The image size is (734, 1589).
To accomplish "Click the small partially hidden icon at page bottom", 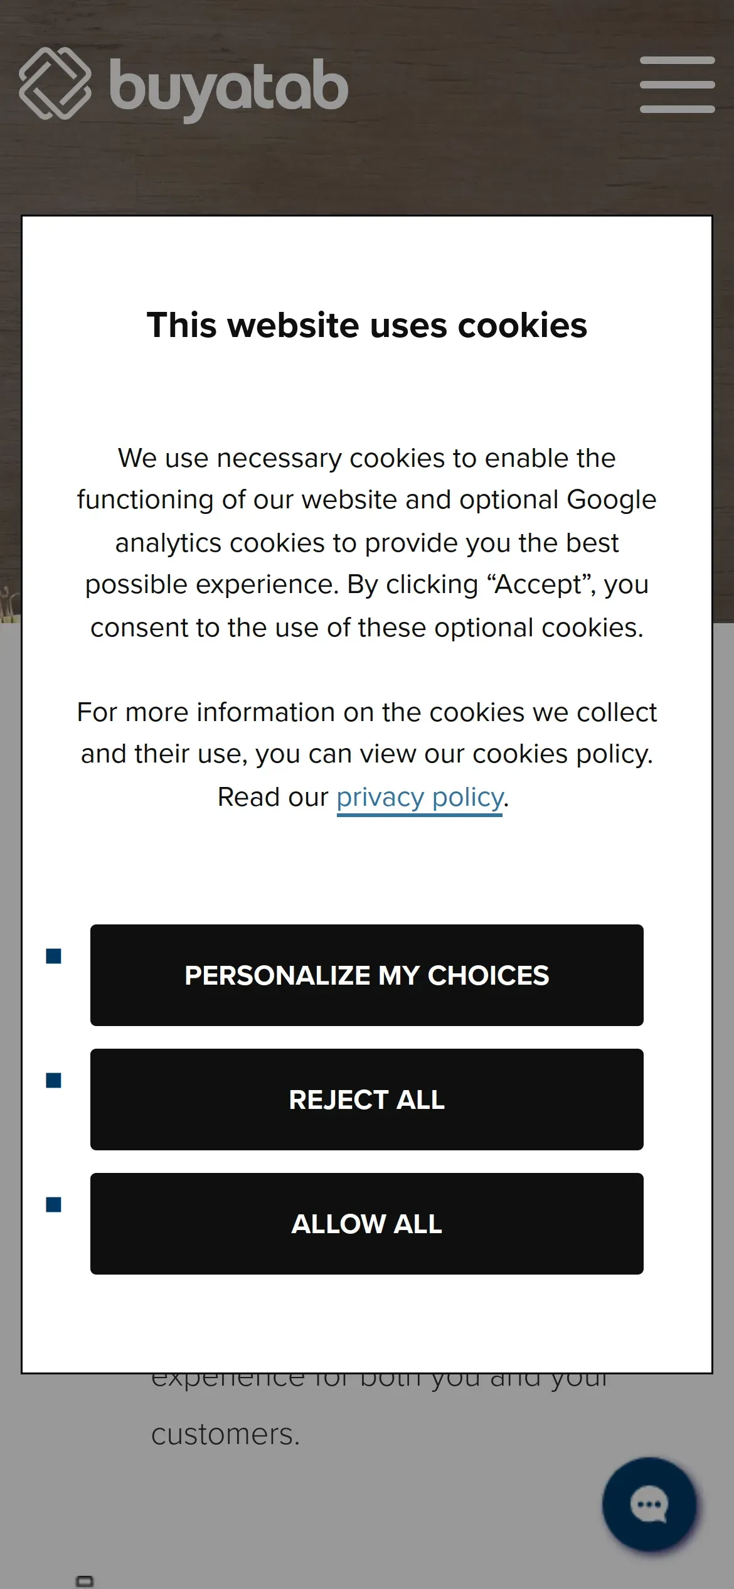I will click(x=85, y=1580).
